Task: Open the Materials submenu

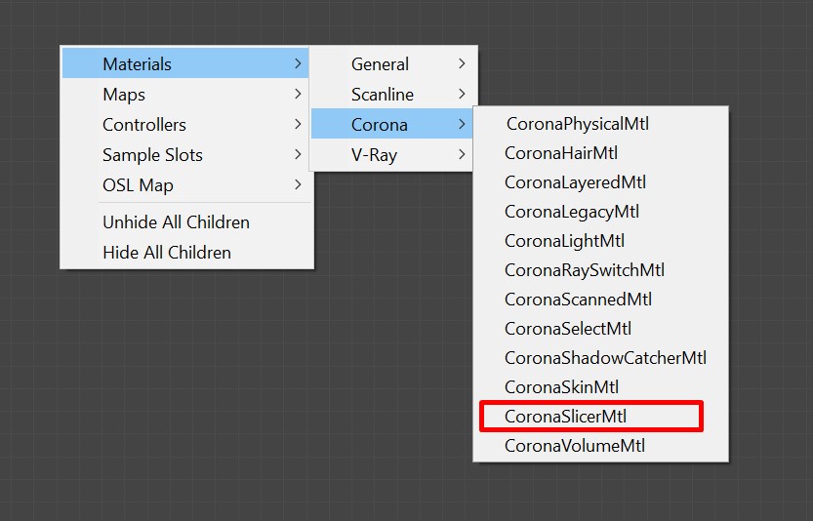Action: click(185, 63)
